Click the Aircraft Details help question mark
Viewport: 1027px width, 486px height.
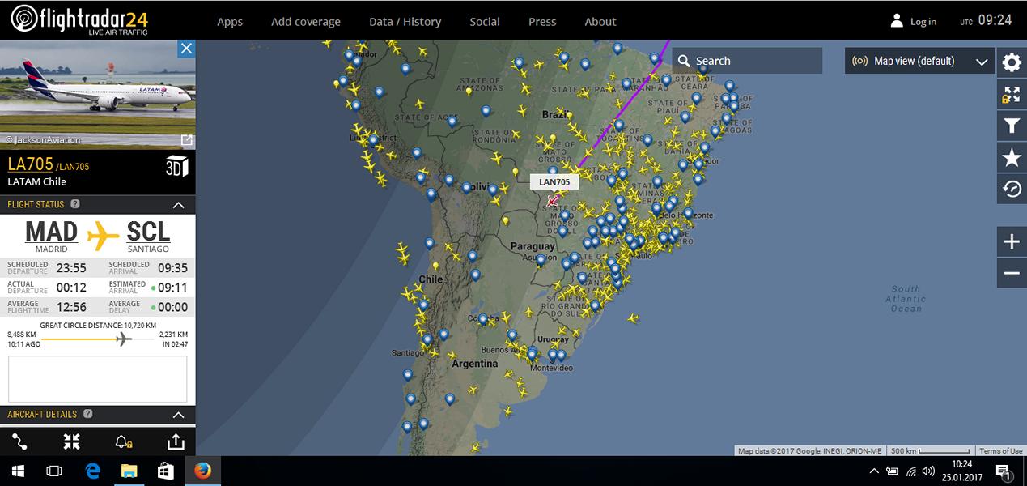point(88,414)
